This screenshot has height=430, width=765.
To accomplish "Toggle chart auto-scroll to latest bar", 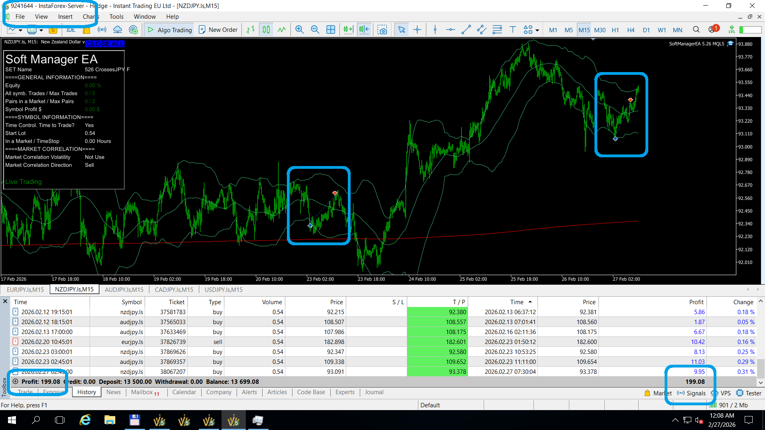I will pyautogui.click(x=348, y=30).
